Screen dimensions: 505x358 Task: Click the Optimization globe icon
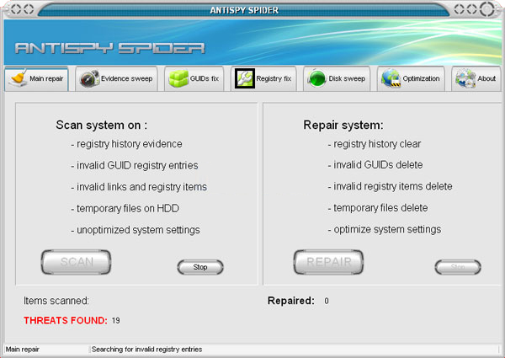click(391, 78)
